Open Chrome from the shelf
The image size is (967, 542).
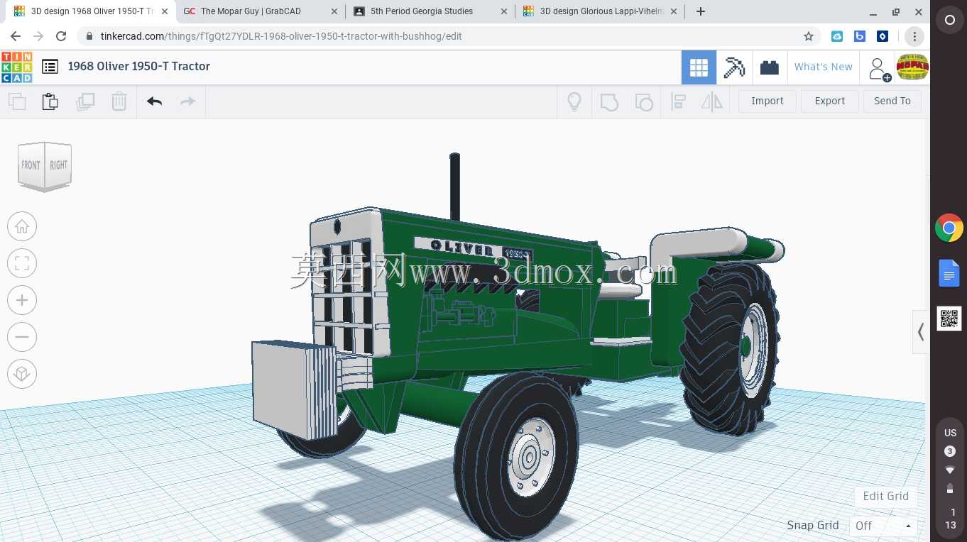pyautogui.click(x=949, y=228)
